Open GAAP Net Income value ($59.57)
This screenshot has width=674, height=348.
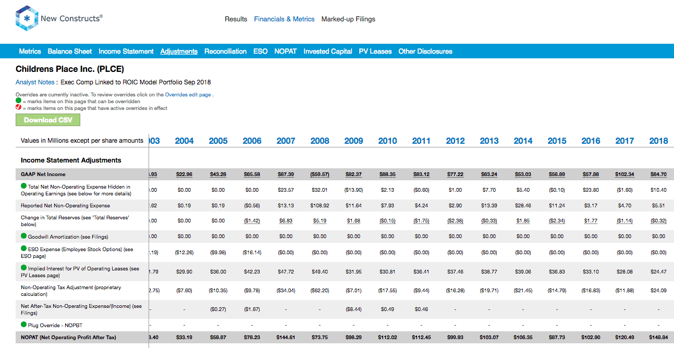click(320, 175)
